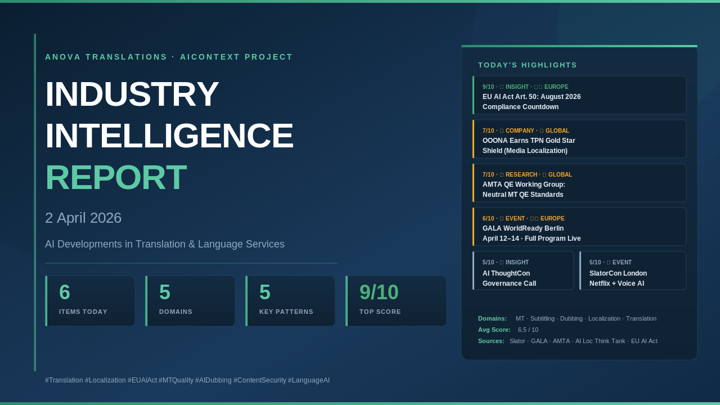Open the Top Score 9/10 stat card
The image size is (720, 405).
[396, 301]
